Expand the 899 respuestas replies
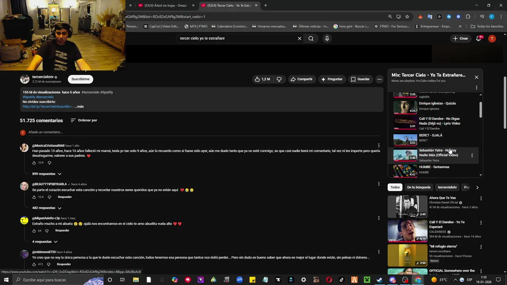 [x=47, y=174]
